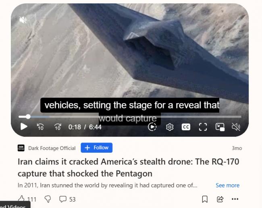Enter fullscreen mode
Image resolution: width=262 pixels, height=208 pixels.
tap(203, 127)
